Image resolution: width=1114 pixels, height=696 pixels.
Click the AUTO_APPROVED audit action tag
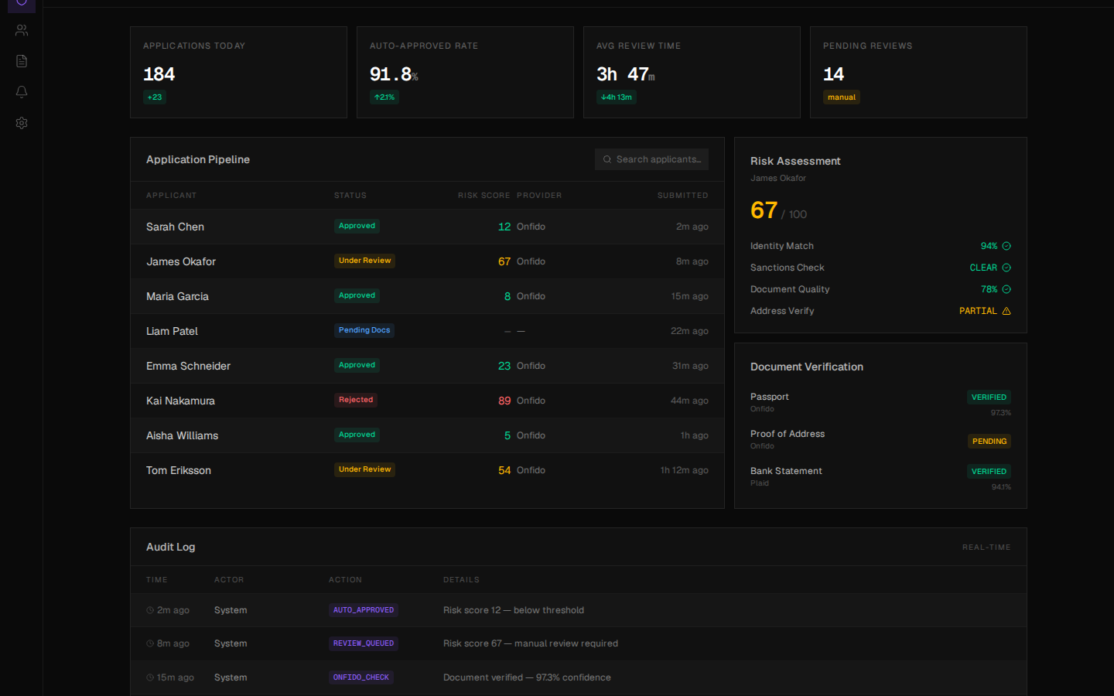[x=364, y=610]
